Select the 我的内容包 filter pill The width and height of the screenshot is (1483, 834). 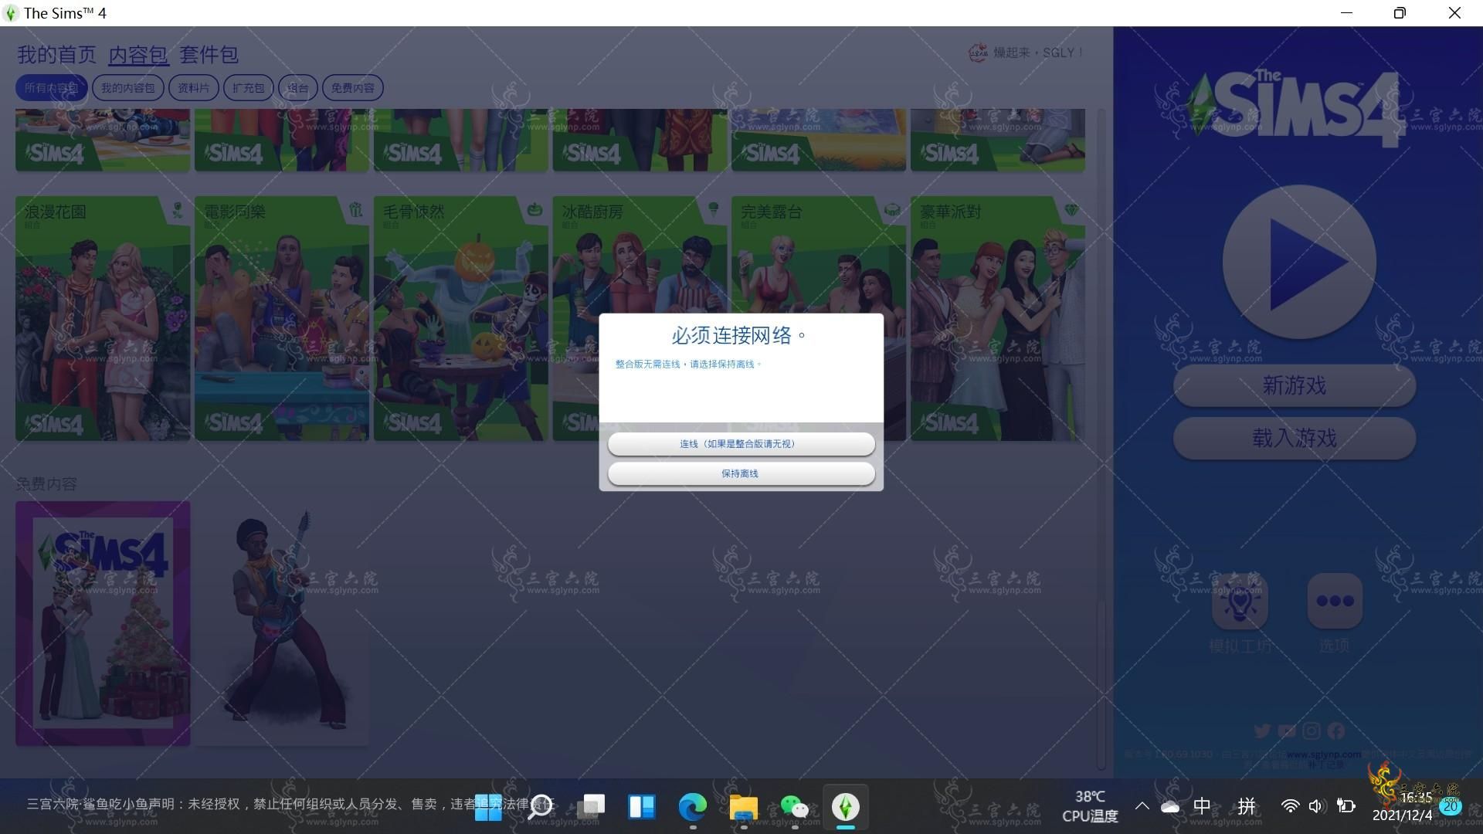(128, 88)
